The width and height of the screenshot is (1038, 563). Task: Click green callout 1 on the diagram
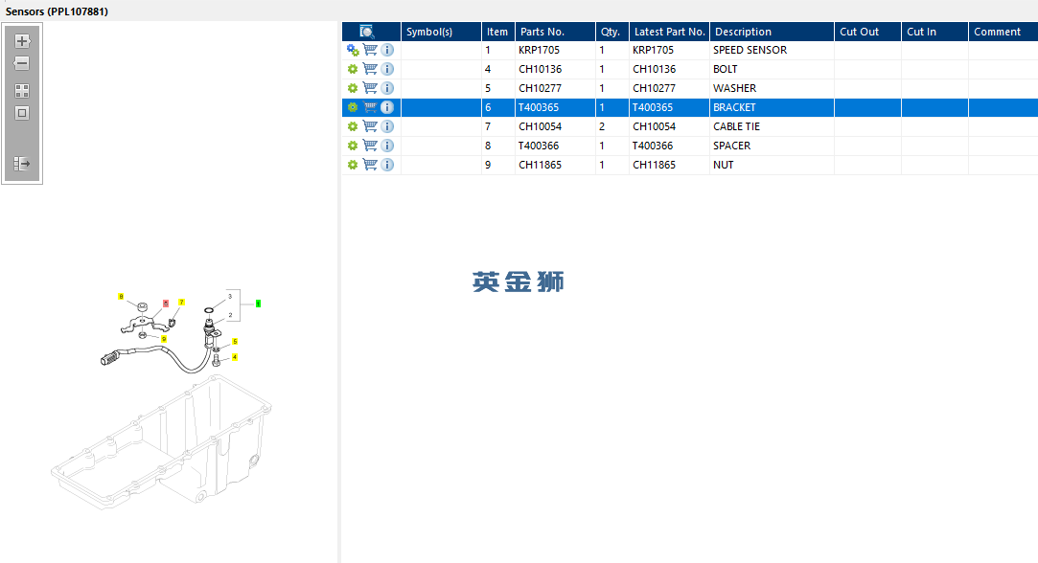[258, 304]
